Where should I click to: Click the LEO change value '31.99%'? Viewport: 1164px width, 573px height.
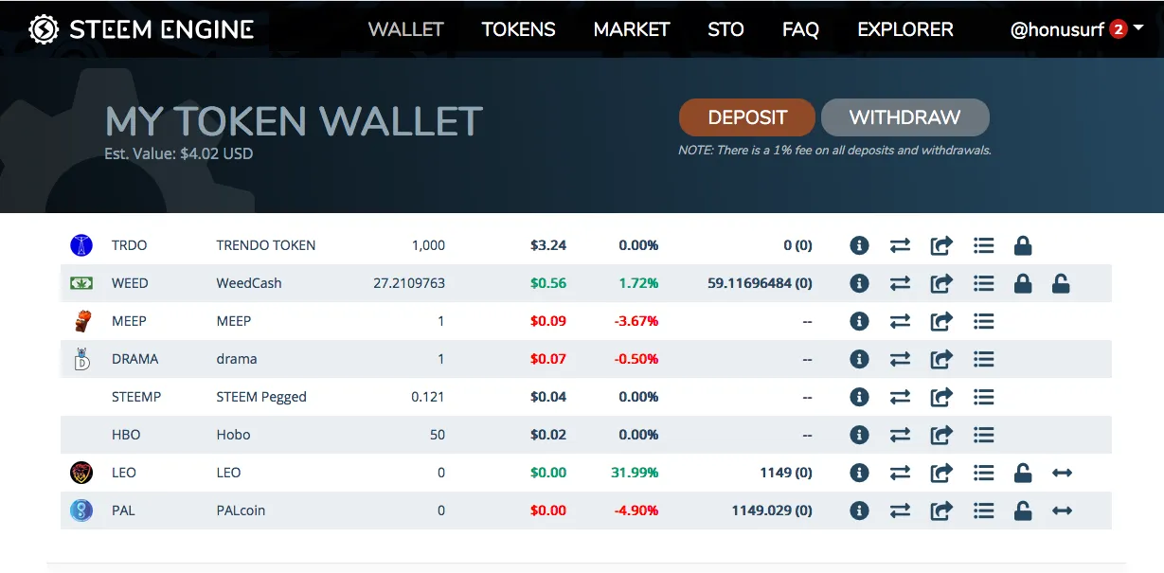(636, 473)
